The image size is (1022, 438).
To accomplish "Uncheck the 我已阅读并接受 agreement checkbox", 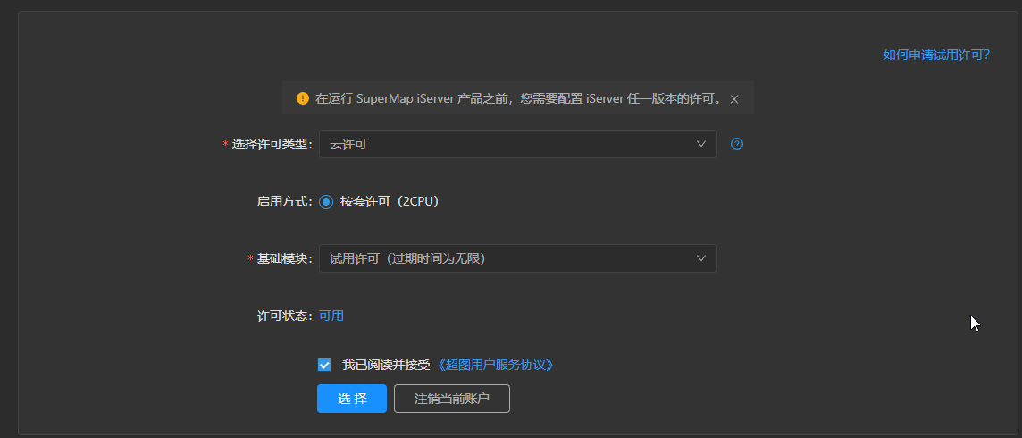I will (x=324, y=365).
